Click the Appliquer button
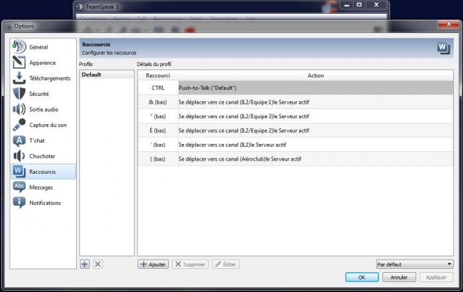Image resolution: width=463 pixels, height=292 pixels. point(436,277)
